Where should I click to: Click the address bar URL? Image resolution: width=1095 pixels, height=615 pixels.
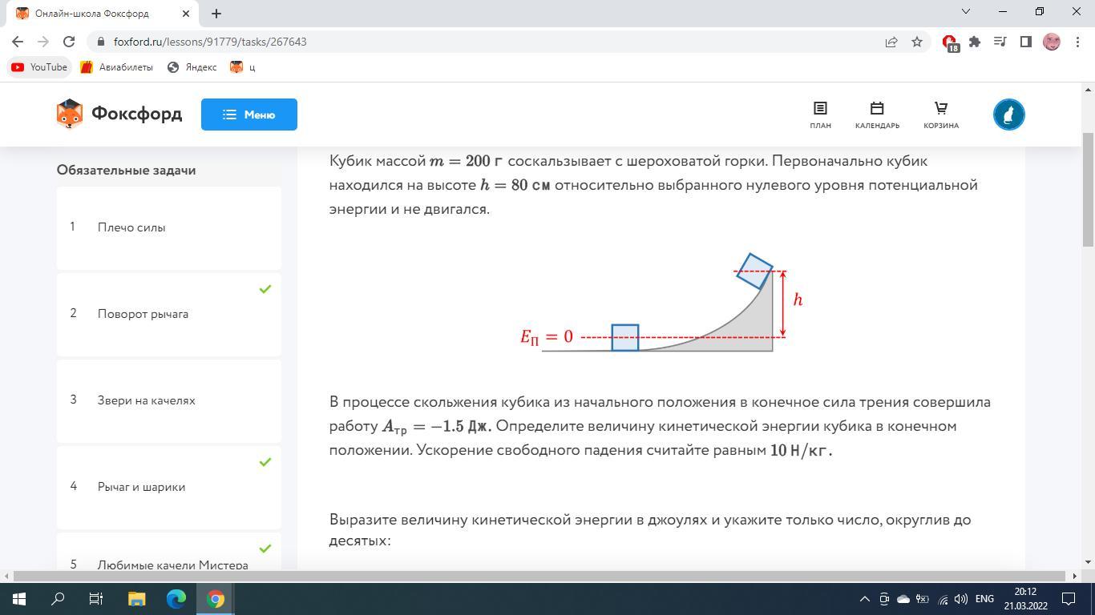point(210,42)
